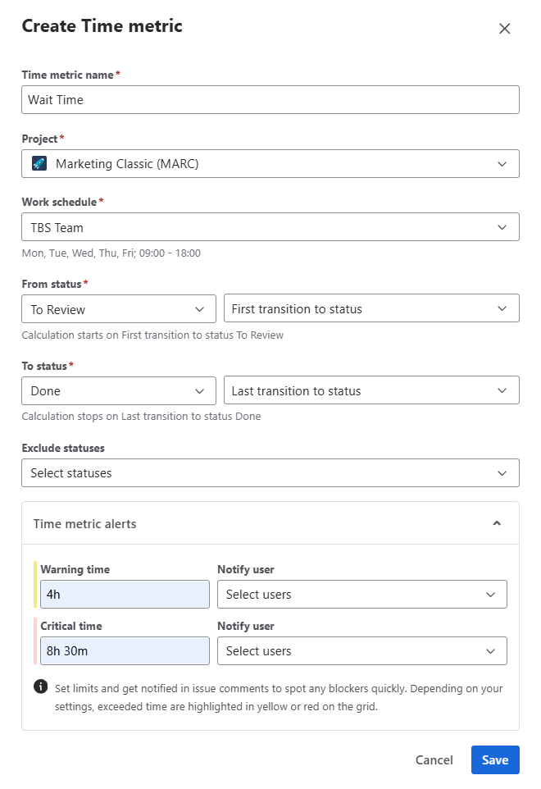541x789 pixels.
Task: Save the new time metric
Action: [x=494, y=760]
